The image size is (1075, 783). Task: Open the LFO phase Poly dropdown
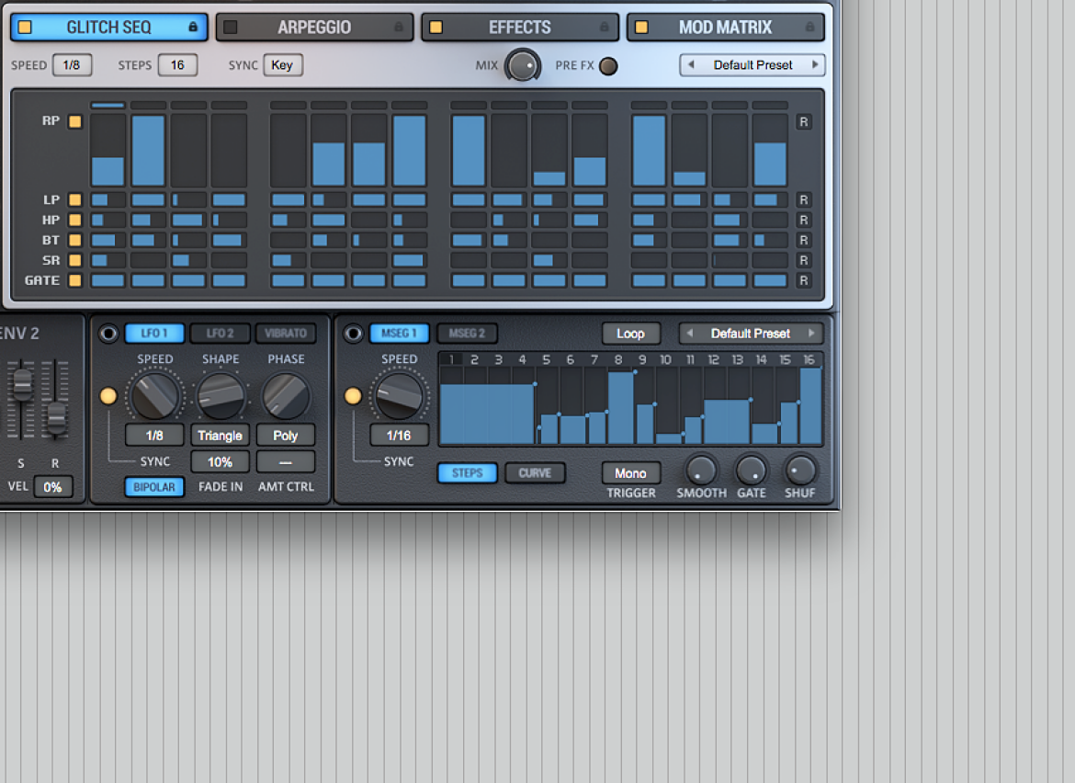point(285,436)
